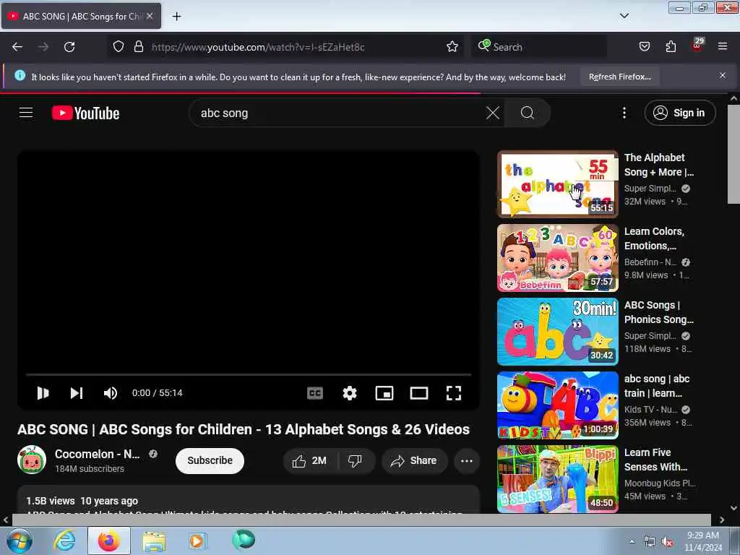Toggle closed captions CC button
740x555 pixels.
point(315,392)
